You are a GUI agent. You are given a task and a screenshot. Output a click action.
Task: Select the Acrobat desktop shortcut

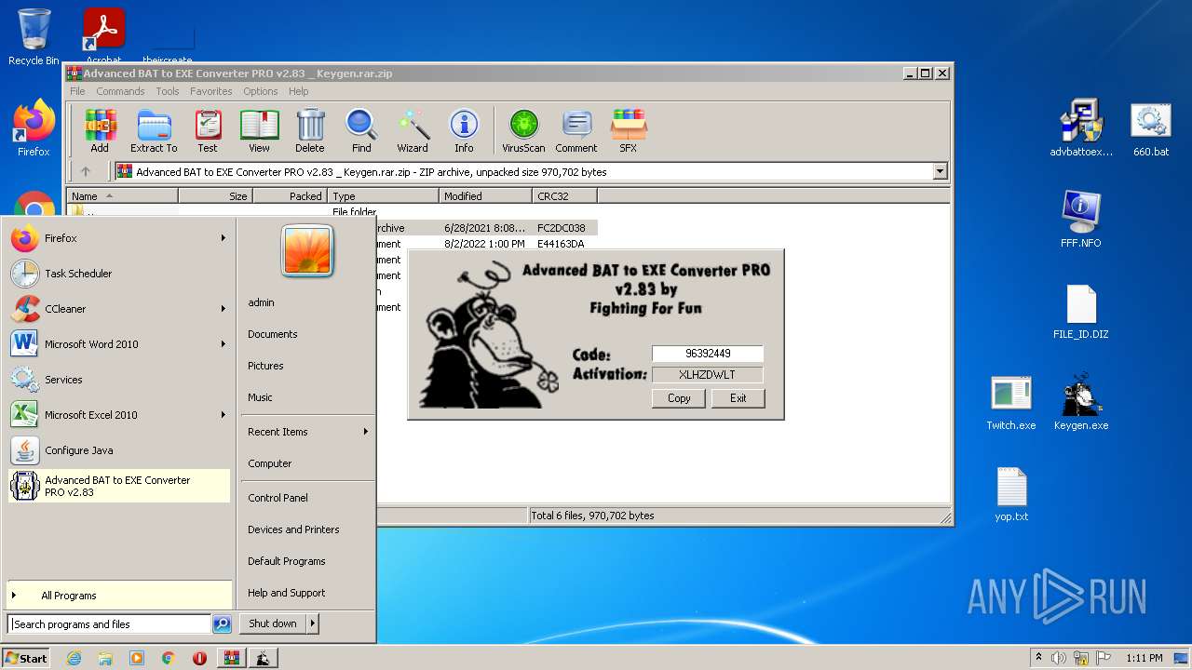click(103, 37)
